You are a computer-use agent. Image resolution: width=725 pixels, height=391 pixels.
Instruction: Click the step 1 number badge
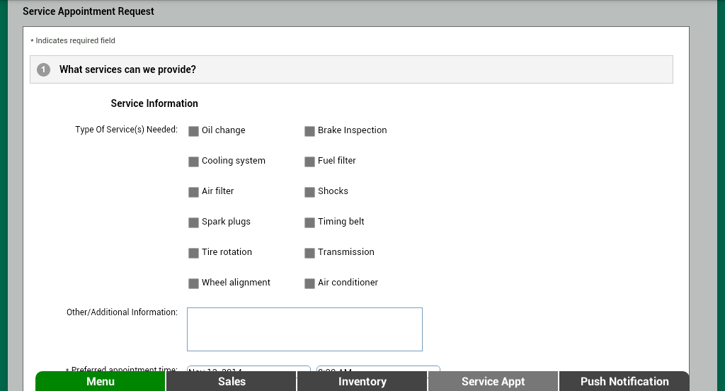point(43,69)
